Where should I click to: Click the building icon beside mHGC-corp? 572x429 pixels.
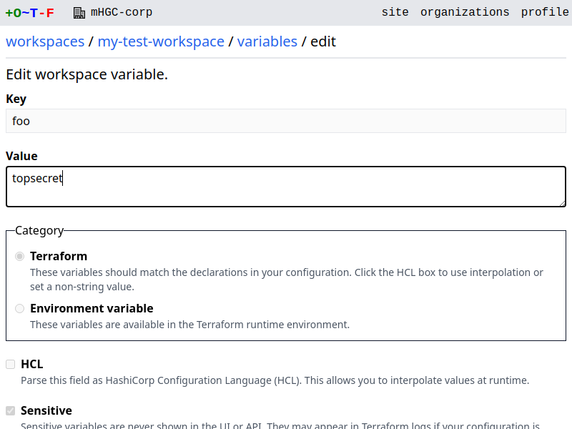pyautogui.click(x=79, y=12)
